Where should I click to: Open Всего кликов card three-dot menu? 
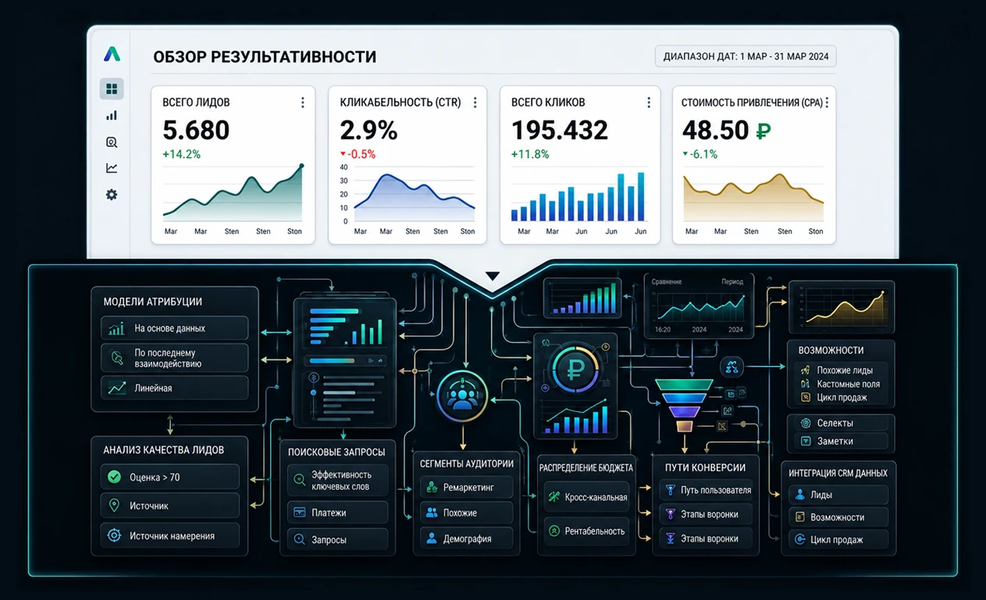pyautogui.click(x=648, y=102)
